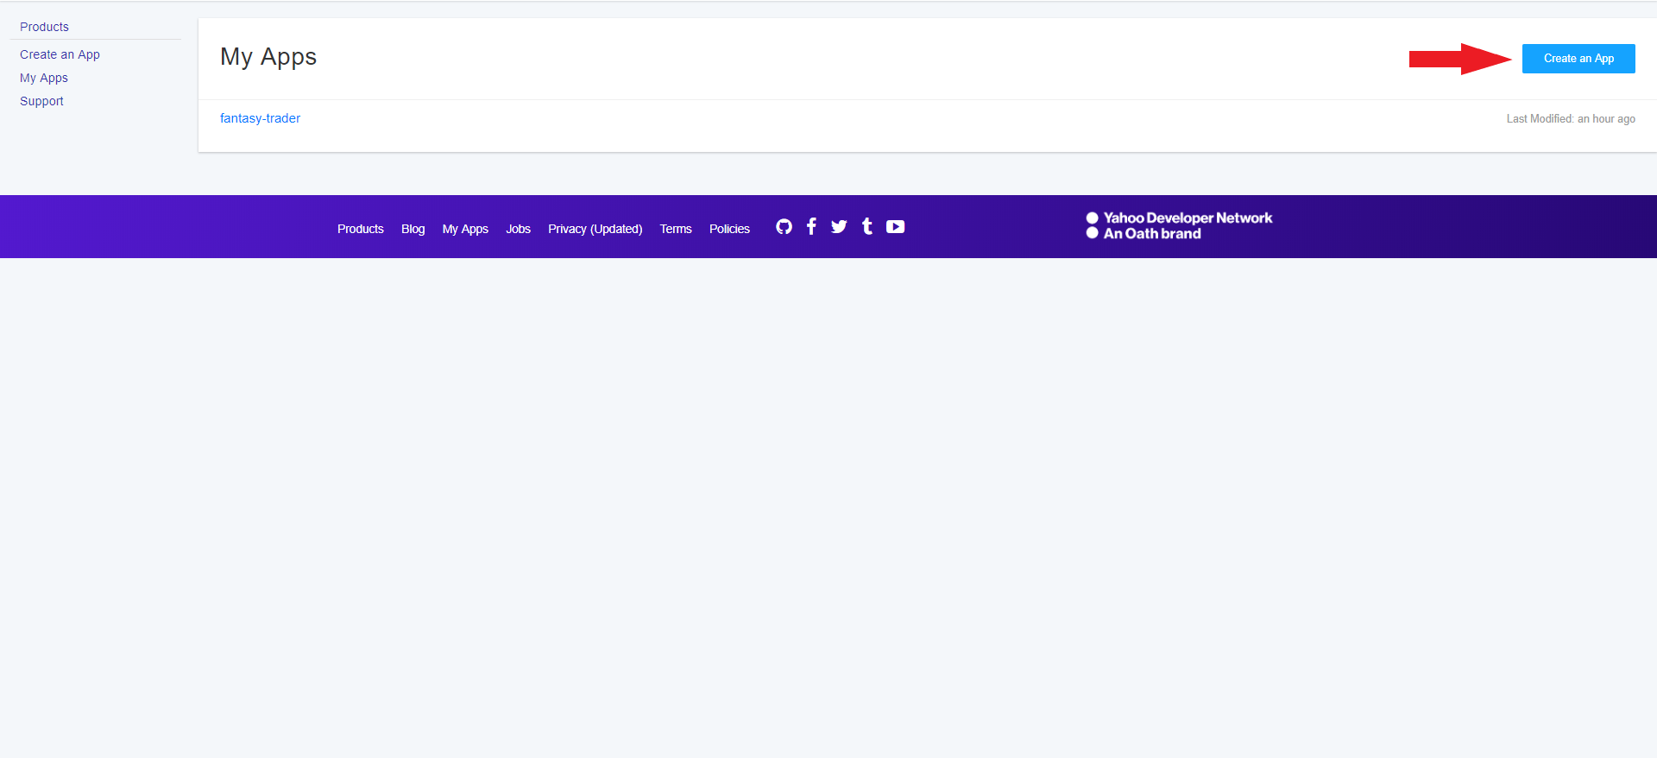
Task: Open Privacy (Updated) footer link
Action: tap(595, 229)
